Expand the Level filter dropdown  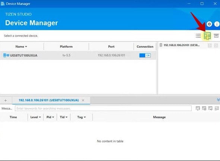(x=40, y=117)
